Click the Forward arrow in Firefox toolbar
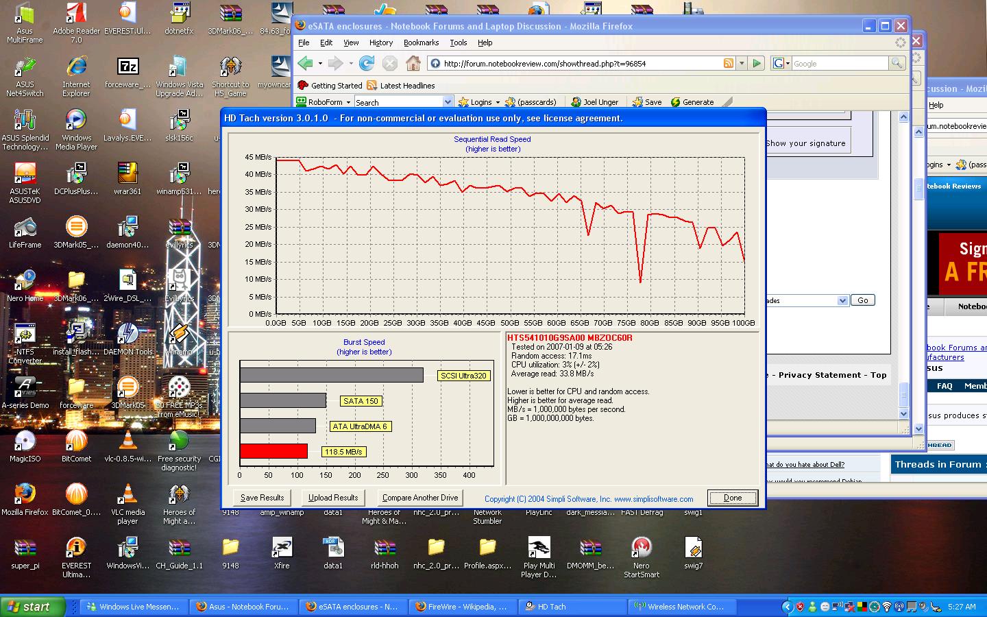Viewport: 987px width, 617px height. pyautogui.click(x=335, y=64)
